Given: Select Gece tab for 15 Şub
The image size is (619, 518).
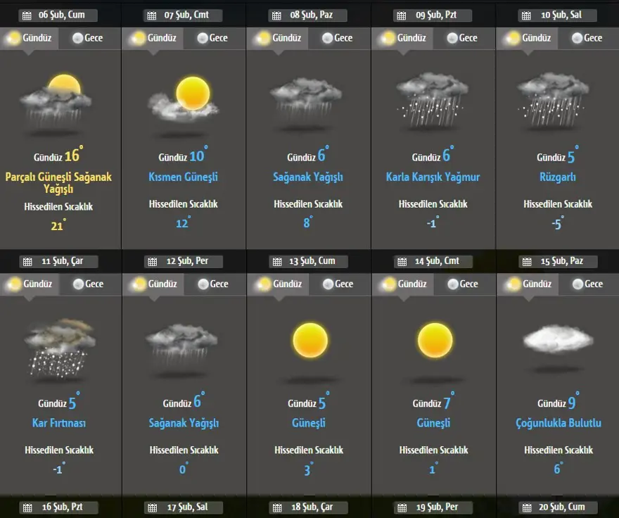Looking at the screenshot, I should click(x=587, y=284).
